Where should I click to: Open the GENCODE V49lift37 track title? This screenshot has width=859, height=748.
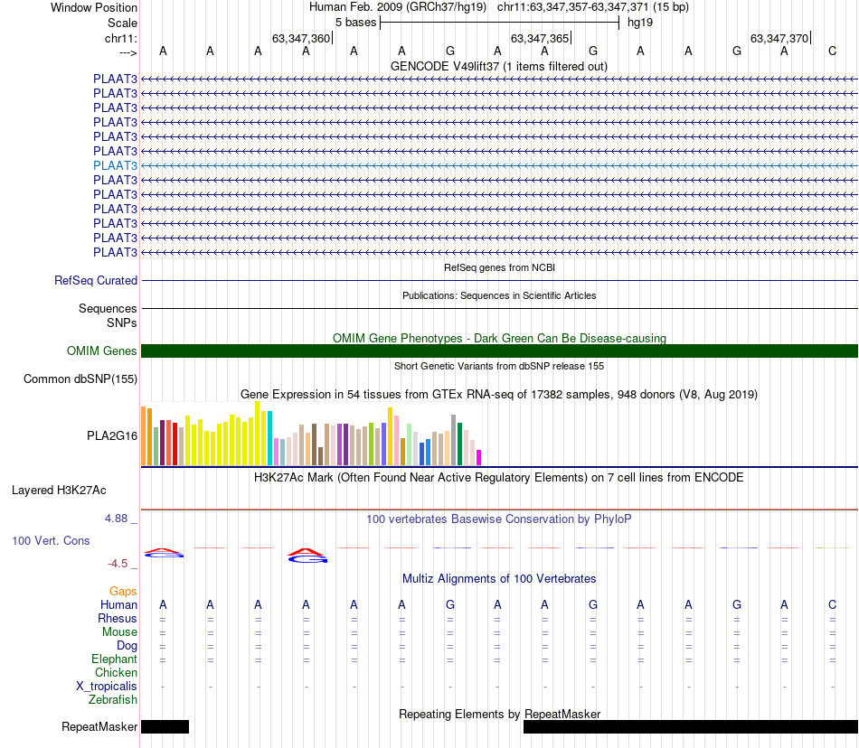tap(499, 66)
